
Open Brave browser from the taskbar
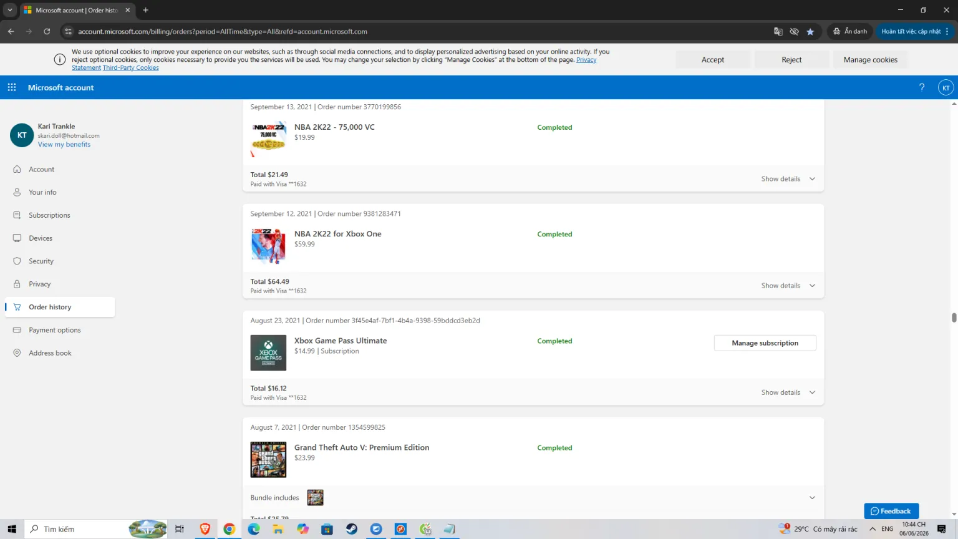click(205, 529)
